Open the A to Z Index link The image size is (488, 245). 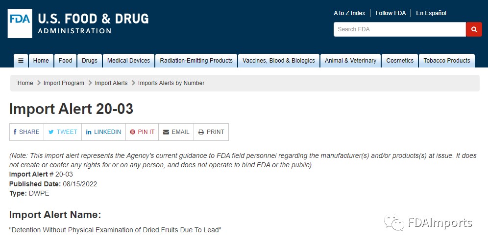(349, 13)
